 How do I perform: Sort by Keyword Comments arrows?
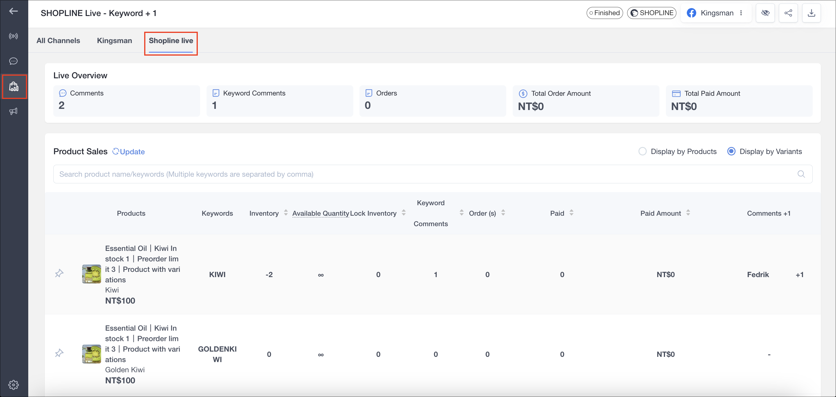point(461,213)
